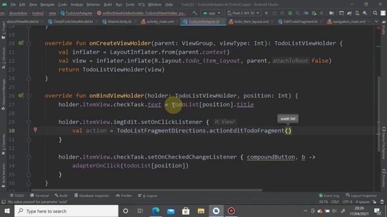This screenshot has width=387, height=217.
Task: Click the todoz2 breadcrumb in navigation bar
Action: pos(37,13)
